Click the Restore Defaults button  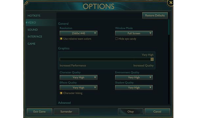pyautogui.click(x=155, y=15)
